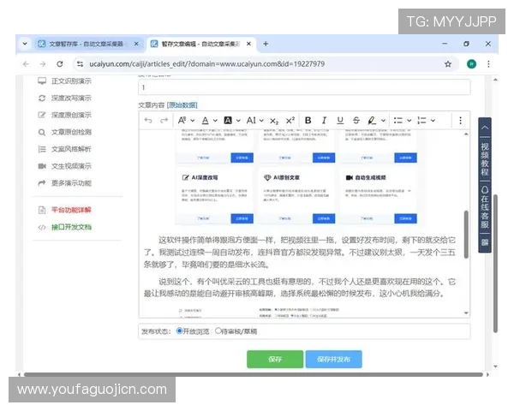Expand the font size dropdown arrow

tap(193, 121)
